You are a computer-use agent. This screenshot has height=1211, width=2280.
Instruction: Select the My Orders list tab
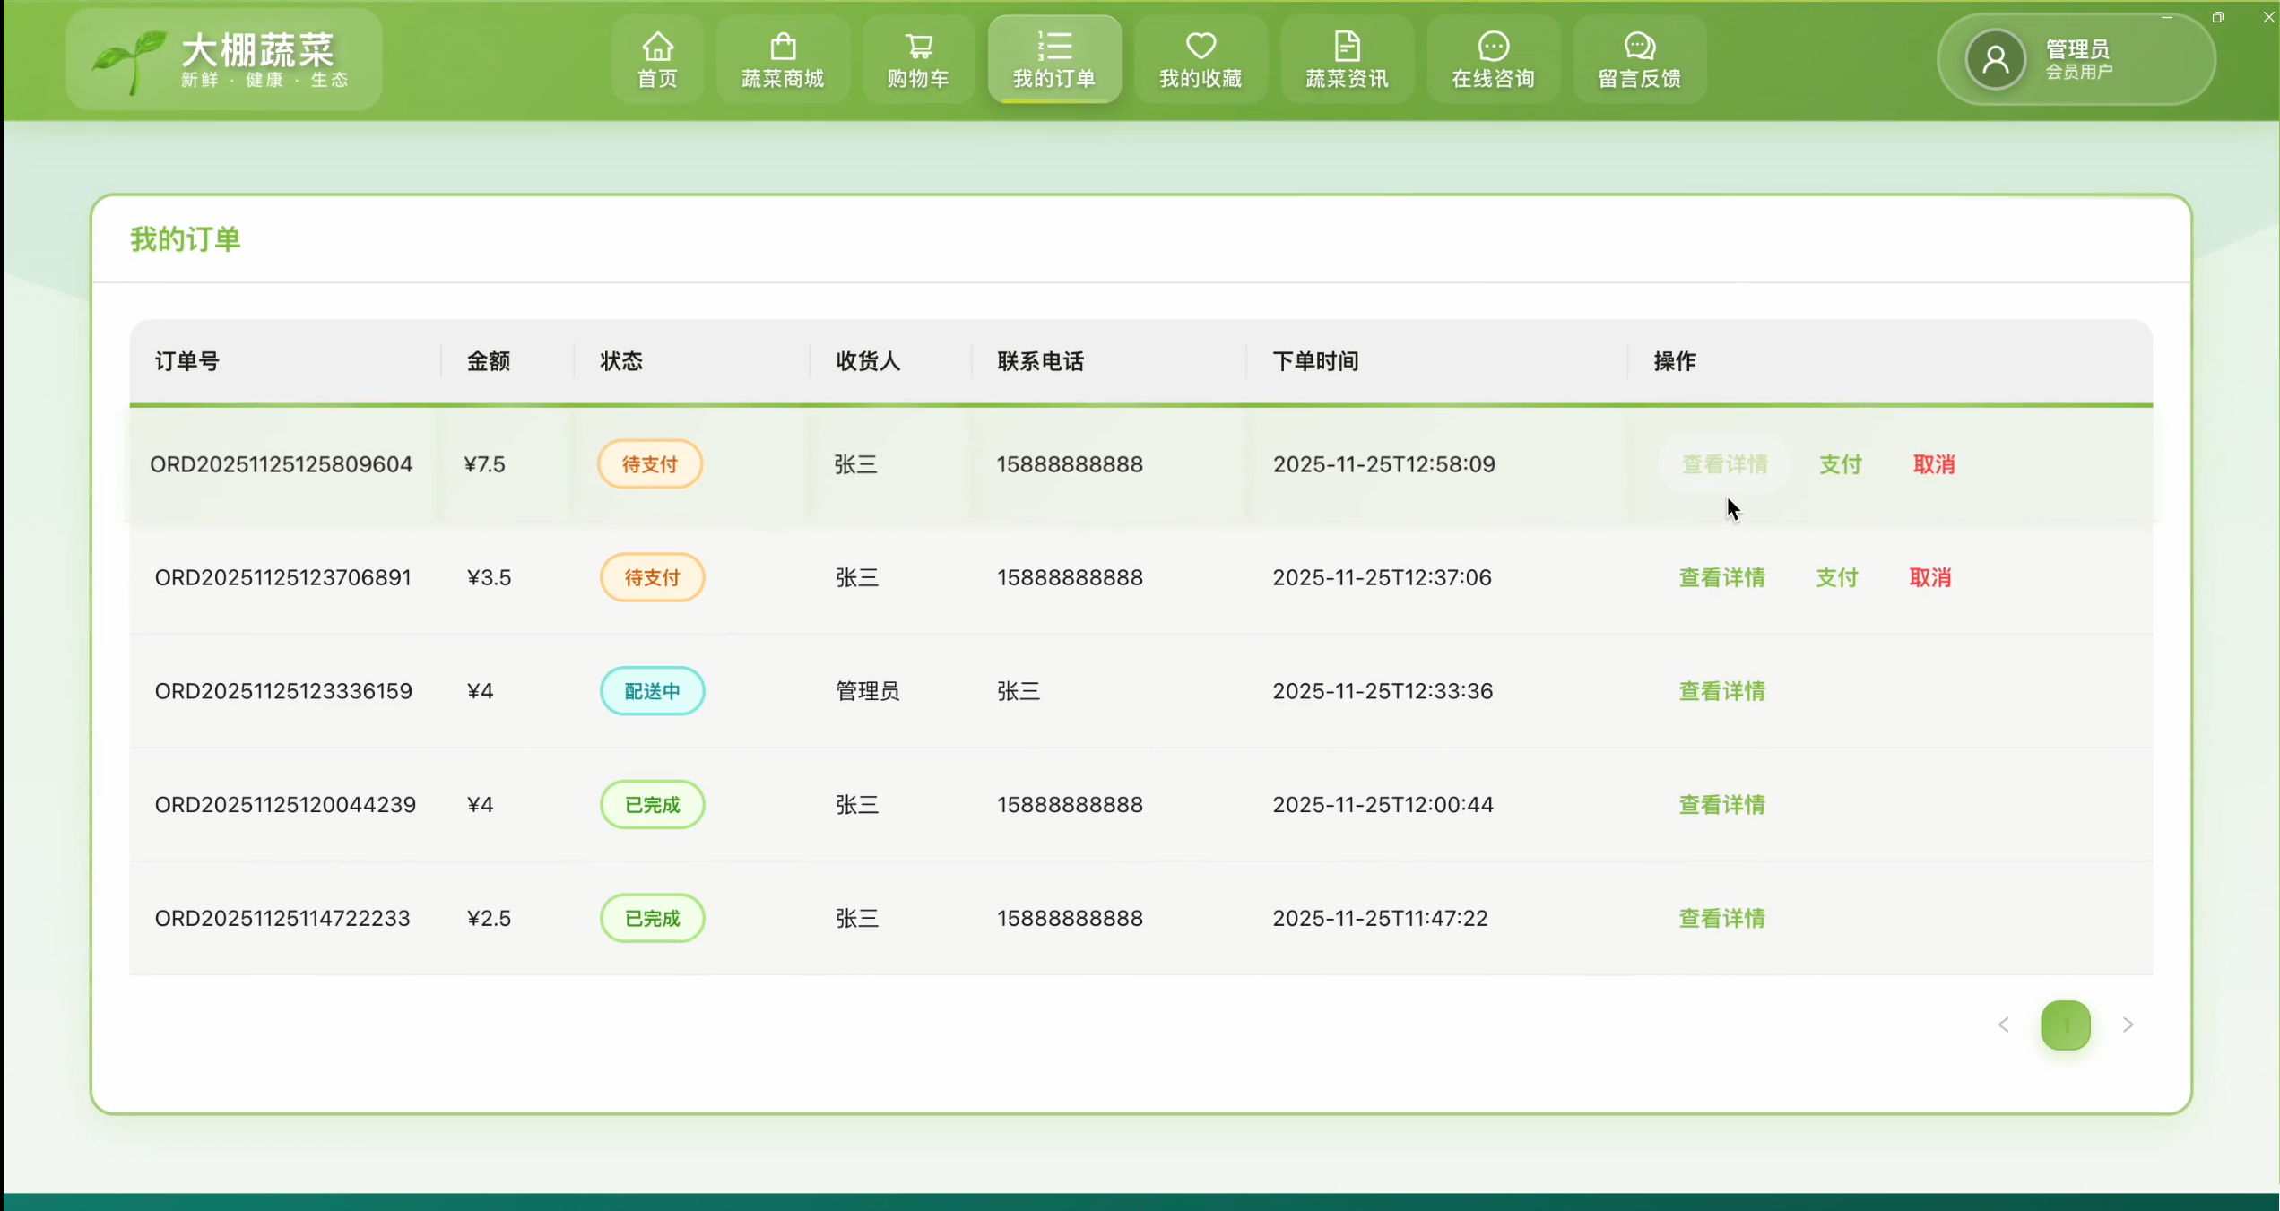[1054, 59]
